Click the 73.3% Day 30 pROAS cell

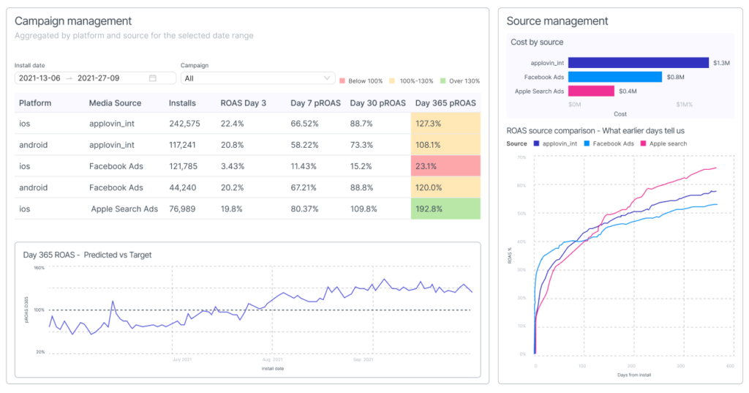(361, 145)
